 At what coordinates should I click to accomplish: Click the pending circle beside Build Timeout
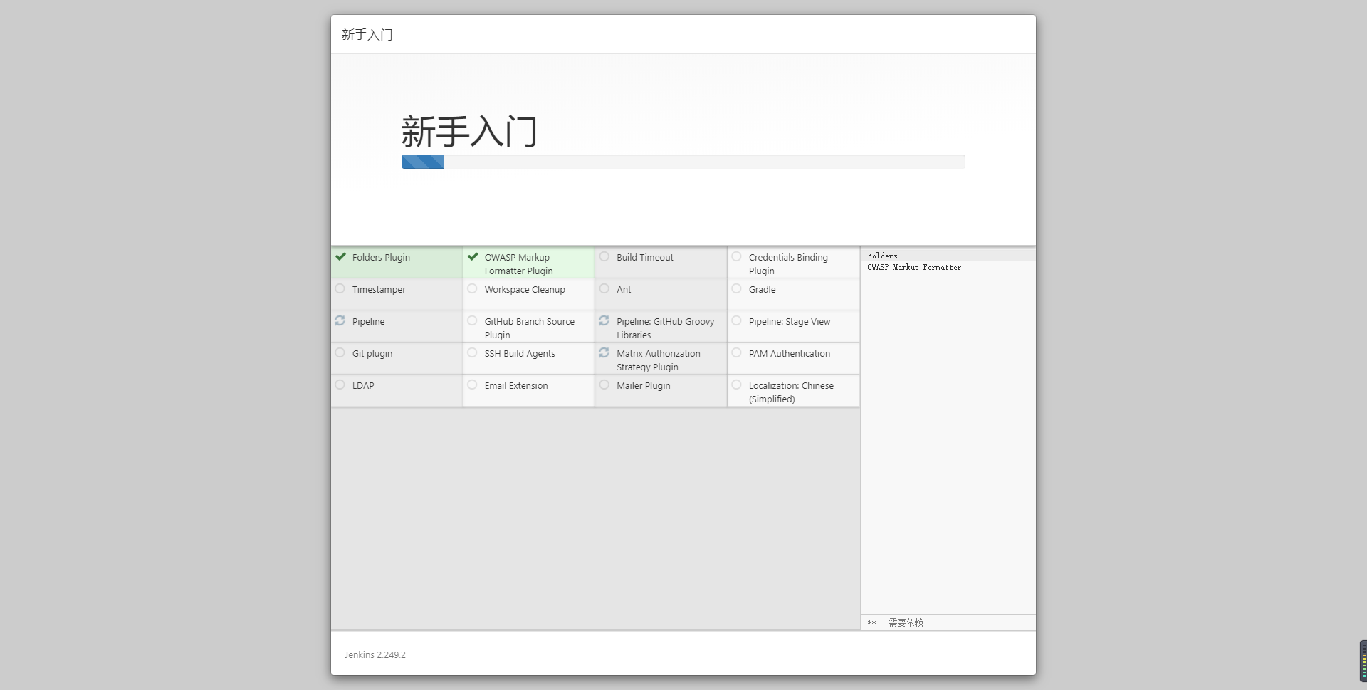pos(604,257)
